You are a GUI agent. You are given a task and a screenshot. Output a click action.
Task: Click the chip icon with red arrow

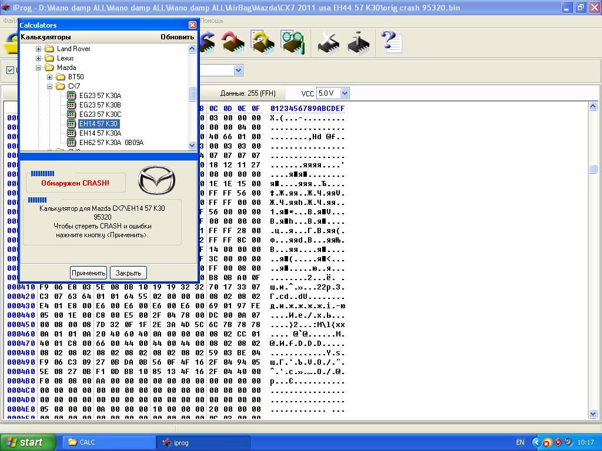(233, 43)
